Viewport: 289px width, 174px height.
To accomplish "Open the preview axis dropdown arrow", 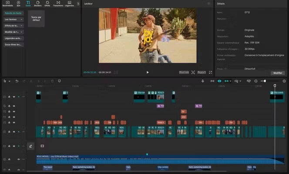I will [240, 81].
